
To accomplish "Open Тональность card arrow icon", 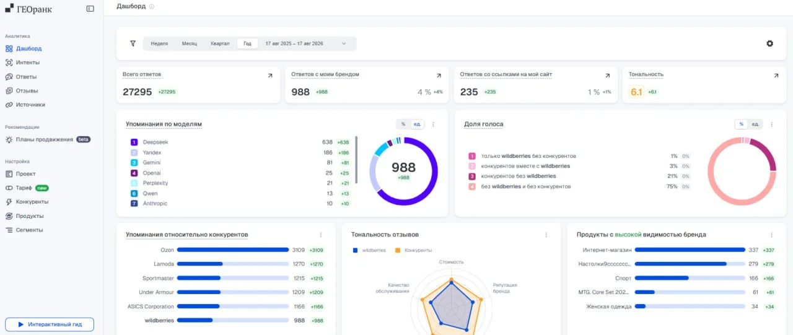I will (776, 76).
